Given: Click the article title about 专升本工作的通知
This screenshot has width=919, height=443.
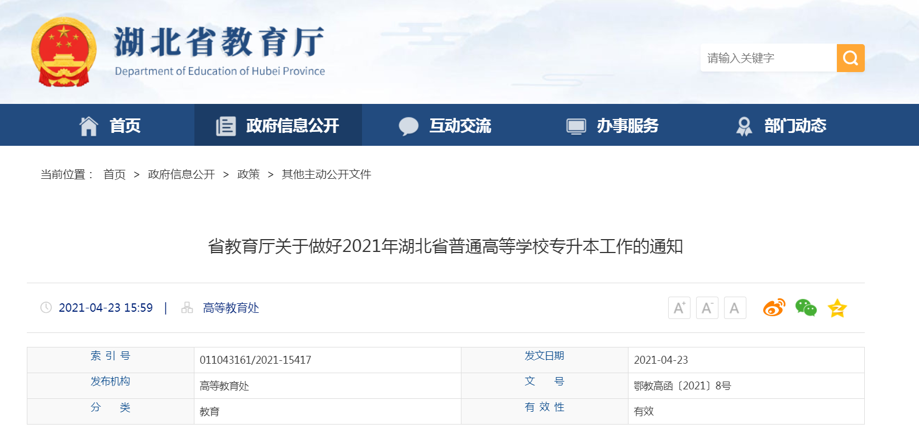Looking at the screenshot, I should pos(446,246).
